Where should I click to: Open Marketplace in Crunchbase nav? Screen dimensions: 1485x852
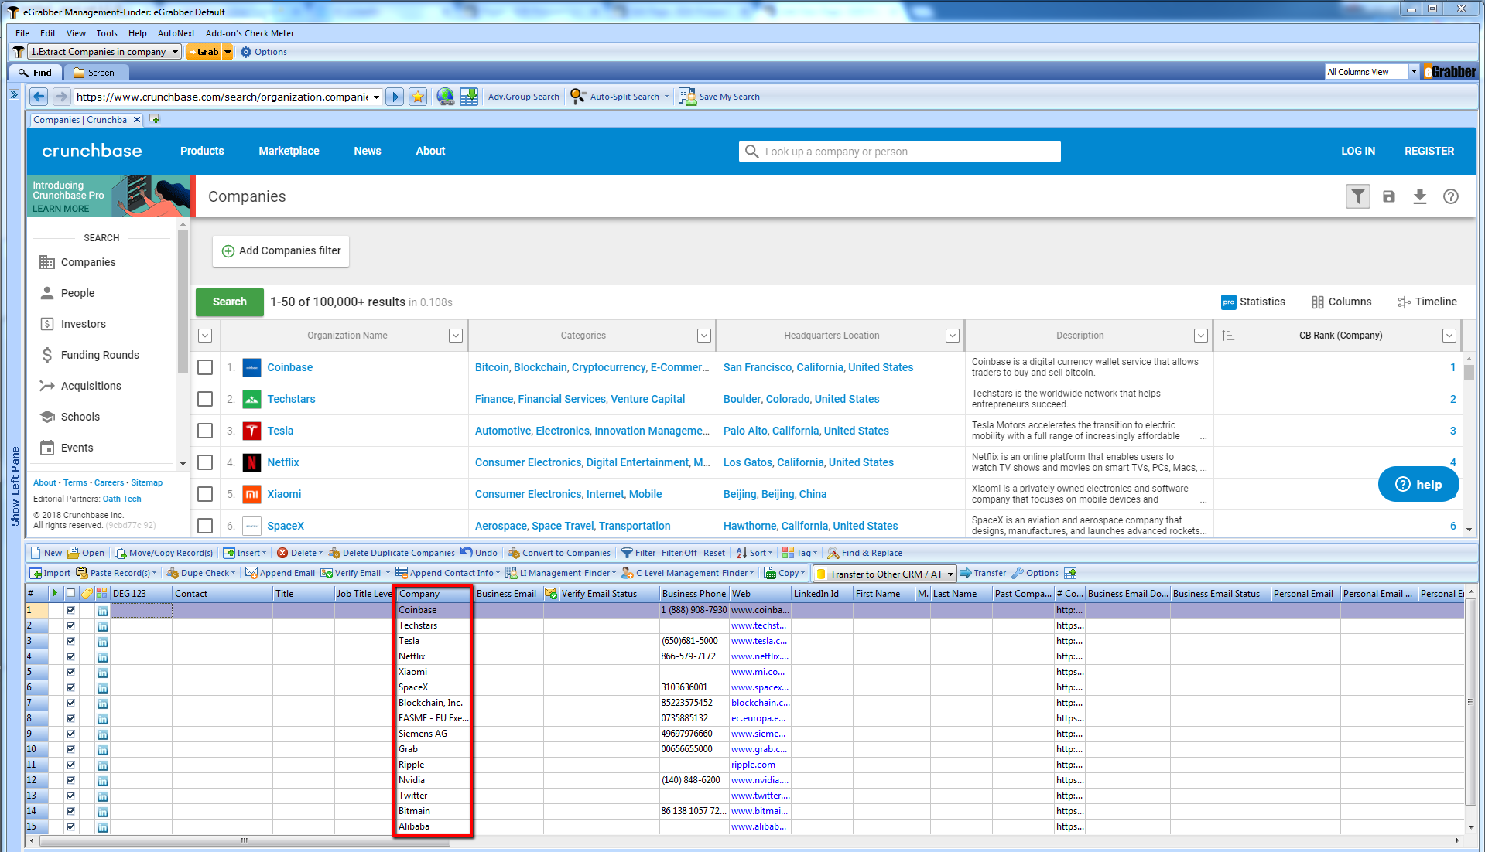(x=289, y=151)
